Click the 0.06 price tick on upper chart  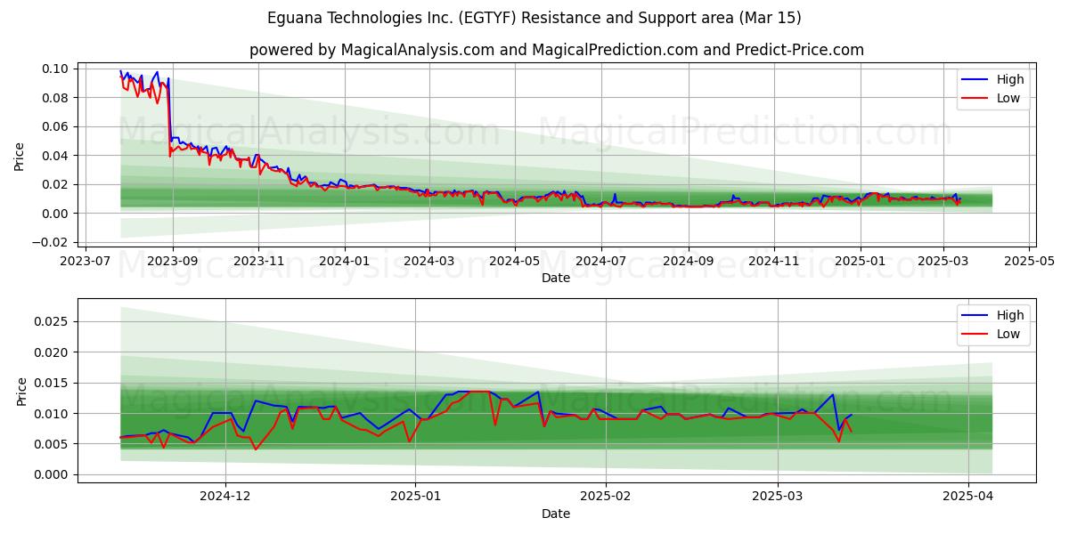click(55, 126)
